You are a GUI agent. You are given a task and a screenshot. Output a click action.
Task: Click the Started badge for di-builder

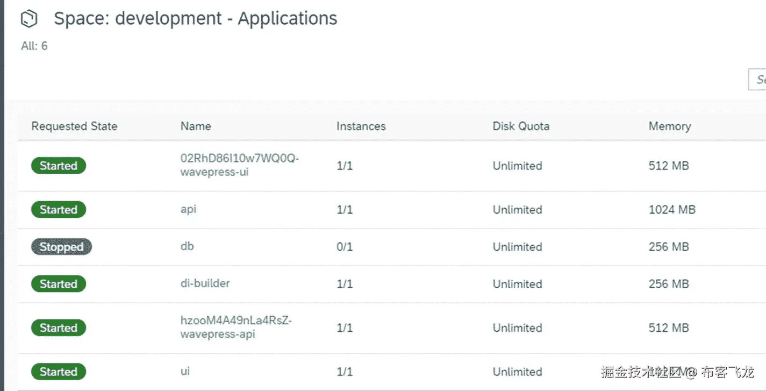pos(59,284)
